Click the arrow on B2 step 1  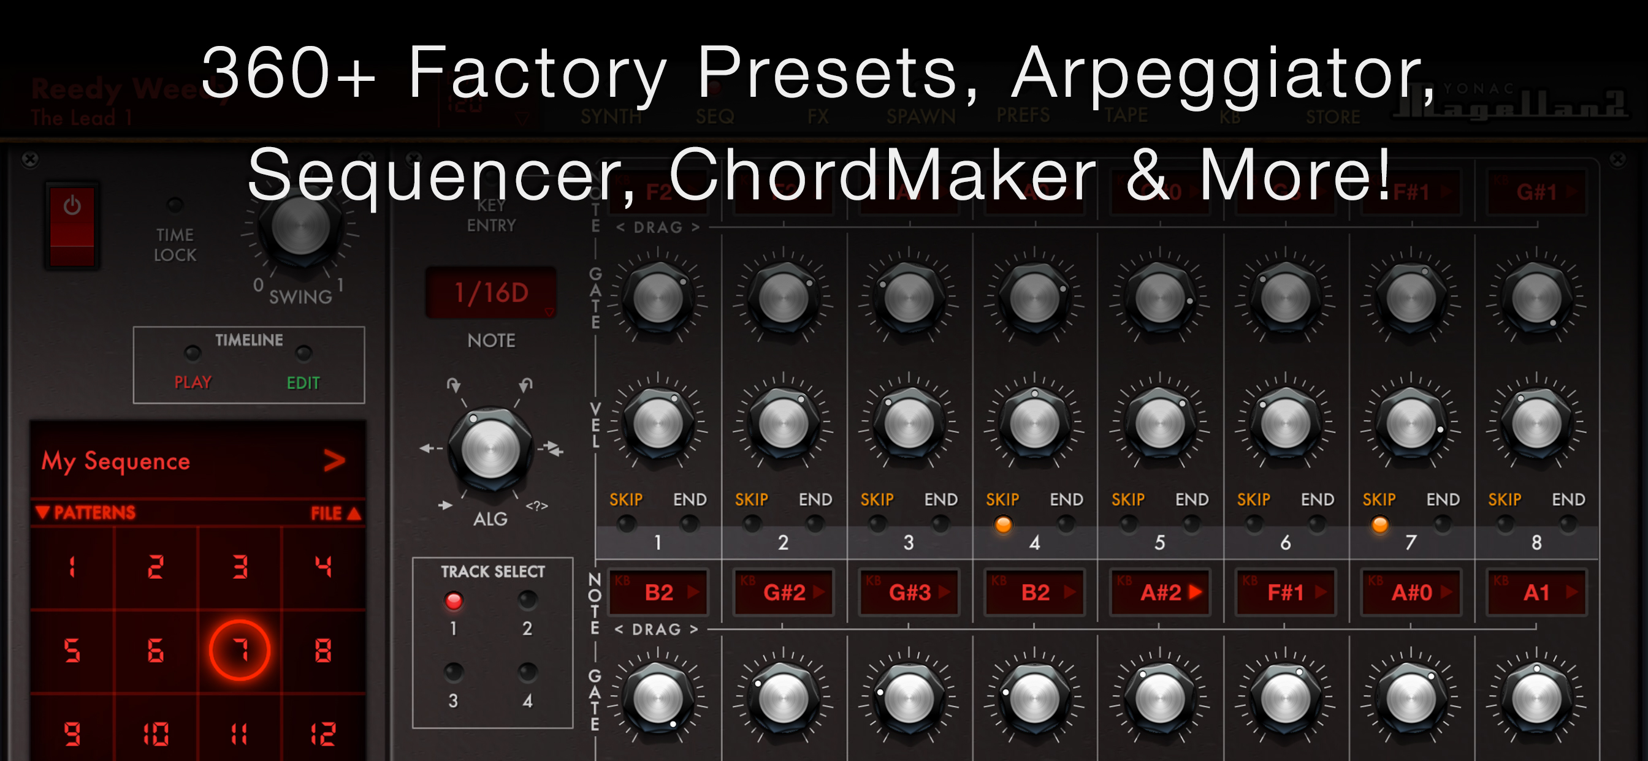pos(693,592)
